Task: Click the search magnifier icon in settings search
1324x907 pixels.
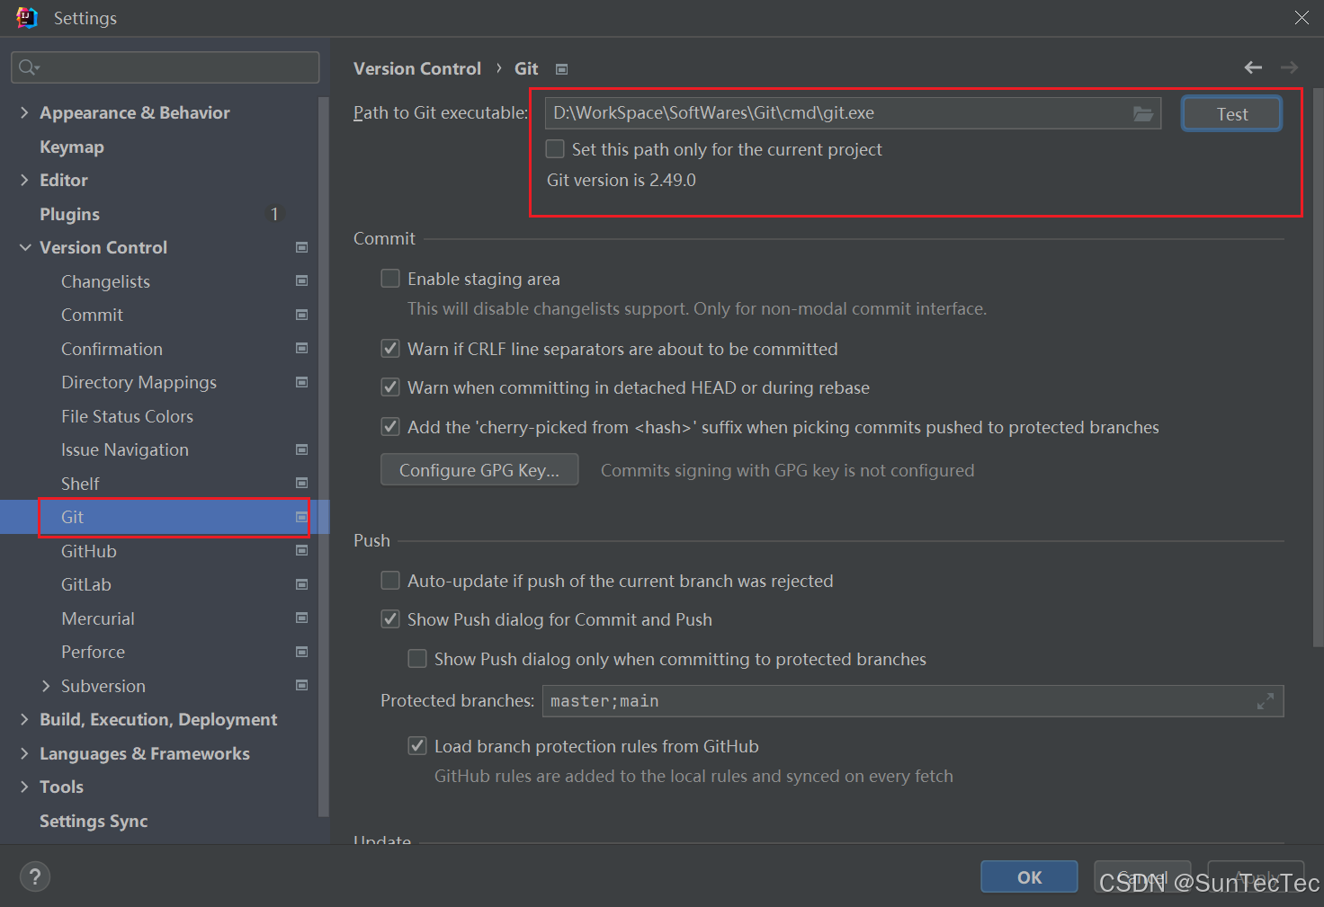Action: tap(28, 67)
